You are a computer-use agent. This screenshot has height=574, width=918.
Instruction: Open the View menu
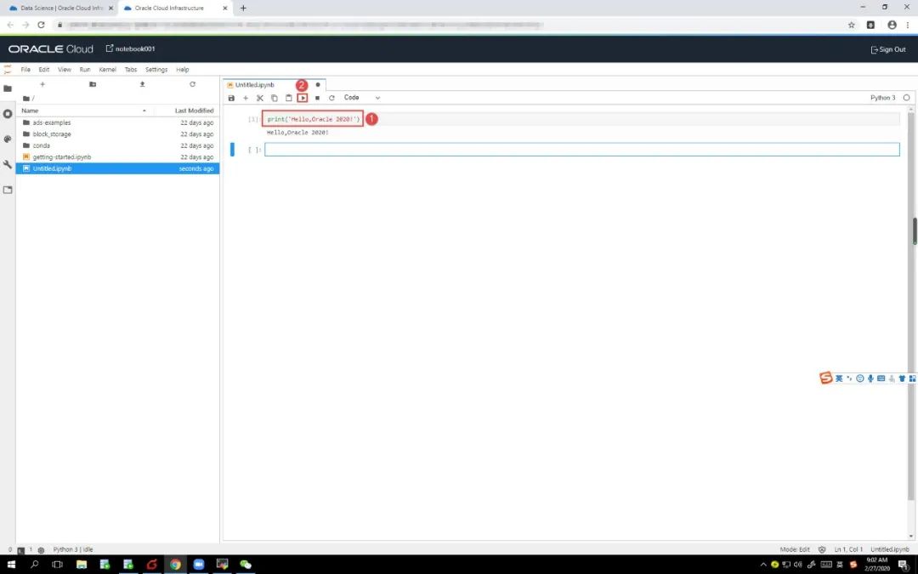point(65,69)
